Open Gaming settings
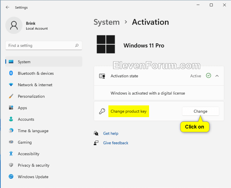The image size is (231, 188). click(44, 142)
